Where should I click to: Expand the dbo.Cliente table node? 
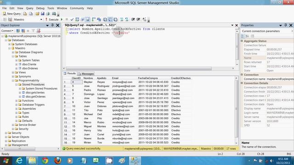point(17,64)
